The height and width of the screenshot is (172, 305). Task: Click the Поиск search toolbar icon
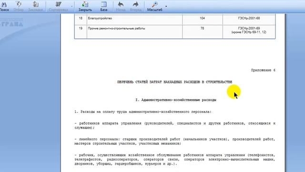[4, 6]
